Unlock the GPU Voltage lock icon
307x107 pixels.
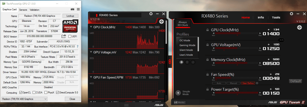coord(208,45)
